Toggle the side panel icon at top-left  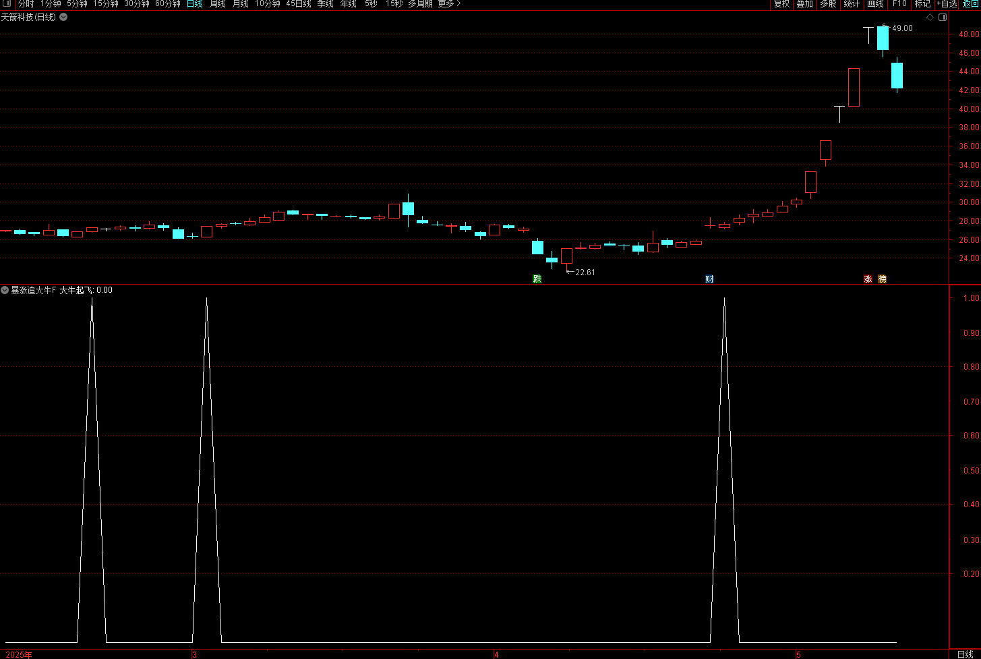7,4
